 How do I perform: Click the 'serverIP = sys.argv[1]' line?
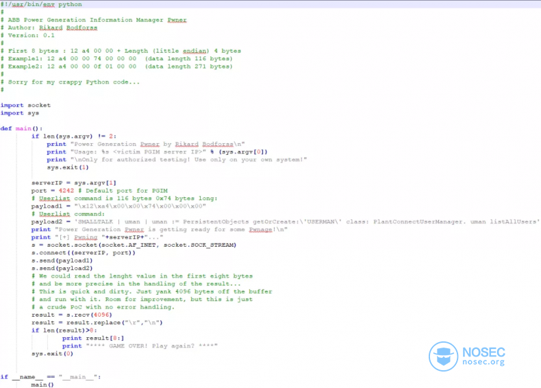(74, 183)
